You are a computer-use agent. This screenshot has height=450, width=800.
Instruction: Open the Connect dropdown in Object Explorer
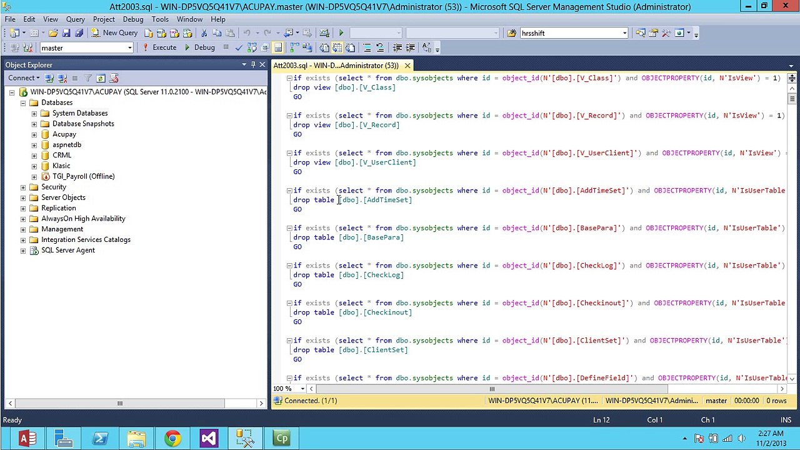point(24,78)
